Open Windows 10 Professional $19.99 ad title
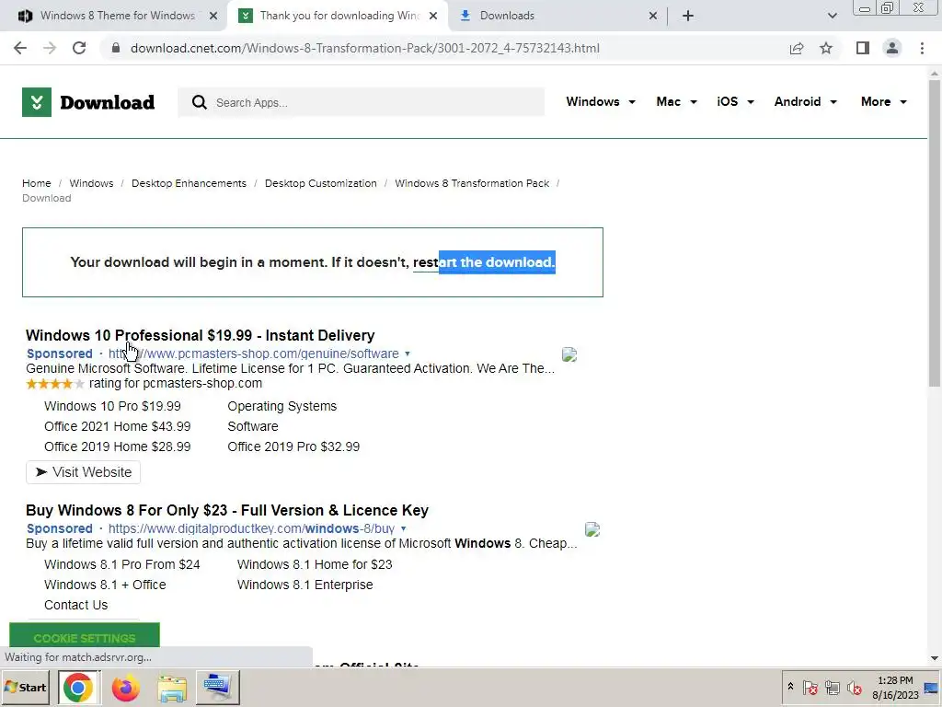The width and height of the screenshot is (942, 707). pos(200,335)
